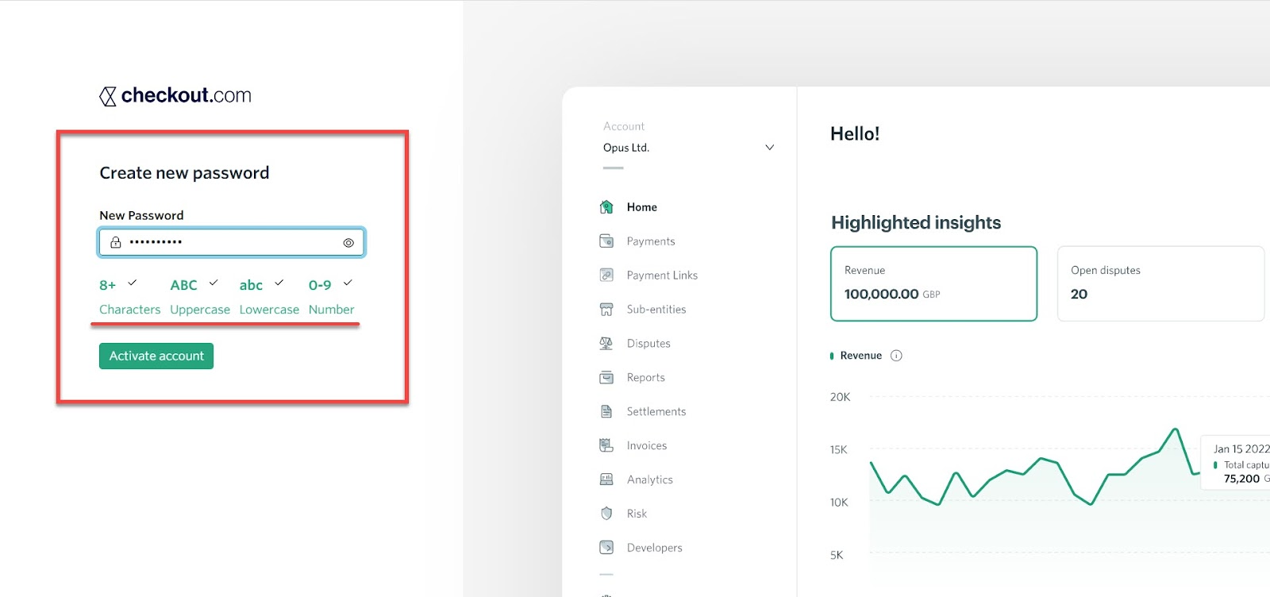Viewport: 1270px width, 597px height.
Task: Open the Sub-entities menu item
Action: [x=656, y=310]
